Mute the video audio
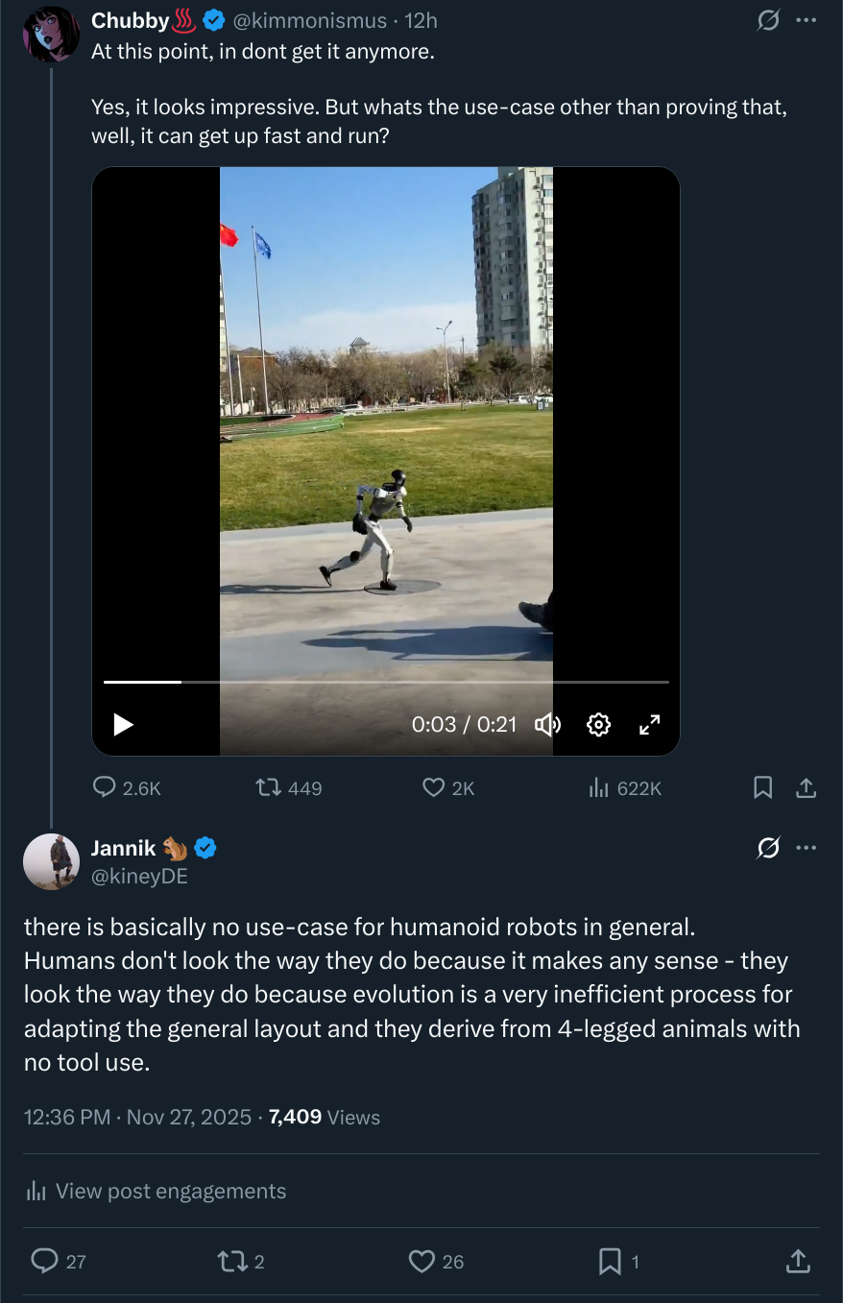The height and width of the screenshot is (1303, 843). click(x=547, y=725)
